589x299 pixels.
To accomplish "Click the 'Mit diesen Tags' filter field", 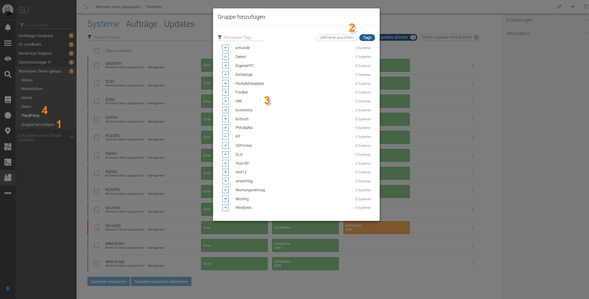I will point(242,38).
